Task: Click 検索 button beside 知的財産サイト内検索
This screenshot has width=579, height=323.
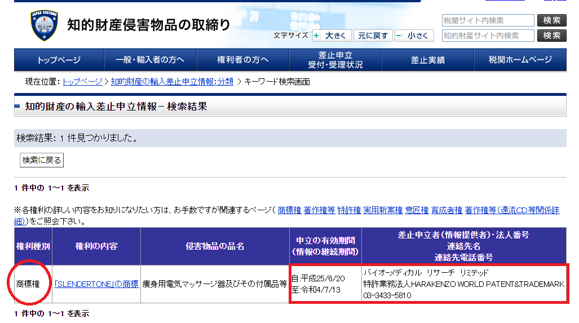Action: (x=552, y=36)
